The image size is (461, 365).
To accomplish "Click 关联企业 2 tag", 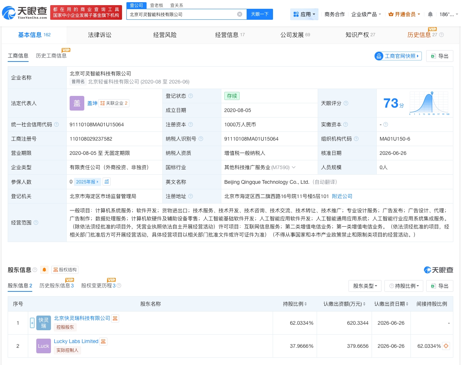I will pos(114,103).
